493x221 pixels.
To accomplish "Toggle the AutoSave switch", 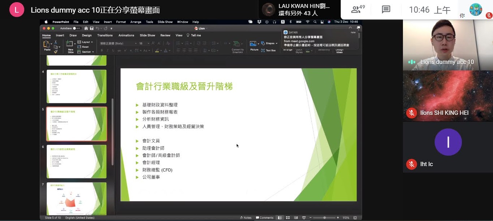I will (x=76, y=28).
